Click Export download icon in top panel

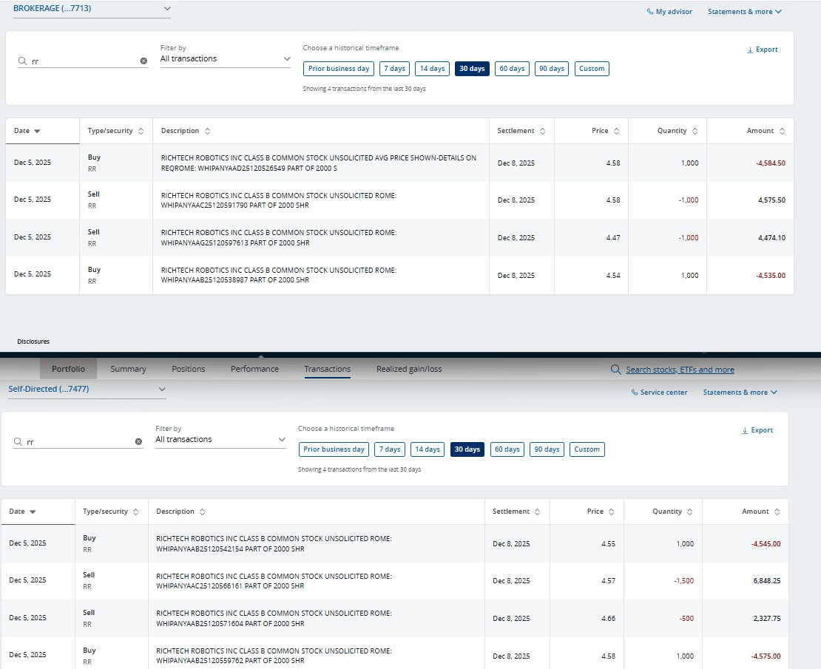coord(750,50)
